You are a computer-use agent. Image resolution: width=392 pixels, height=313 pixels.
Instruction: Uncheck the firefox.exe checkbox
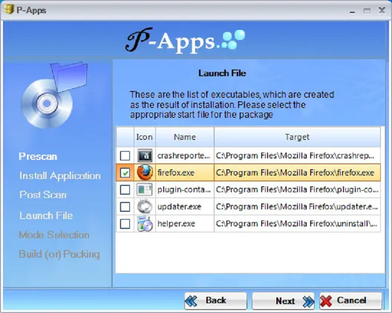coord(125,173)
